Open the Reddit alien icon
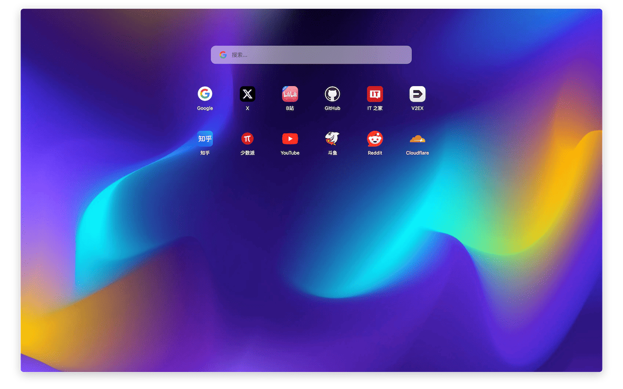 pyautogui.click(x=375, y=139)
